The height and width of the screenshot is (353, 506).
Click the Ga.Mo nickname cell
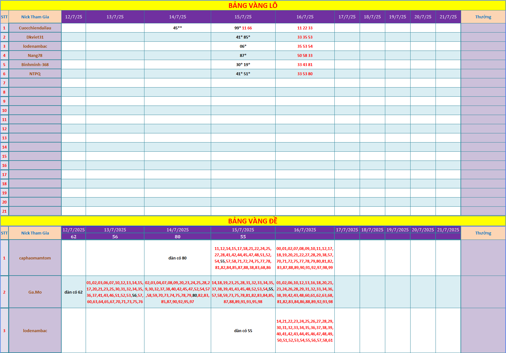[x=35, y=292]
